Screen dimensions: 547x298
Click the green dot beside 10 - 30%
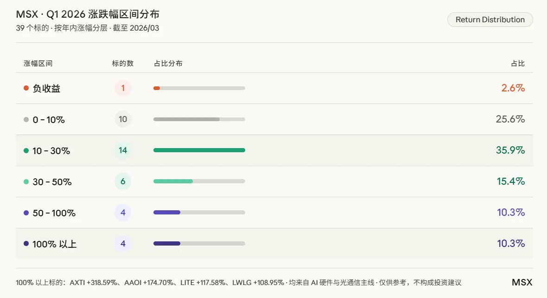(x=26, y=151)
